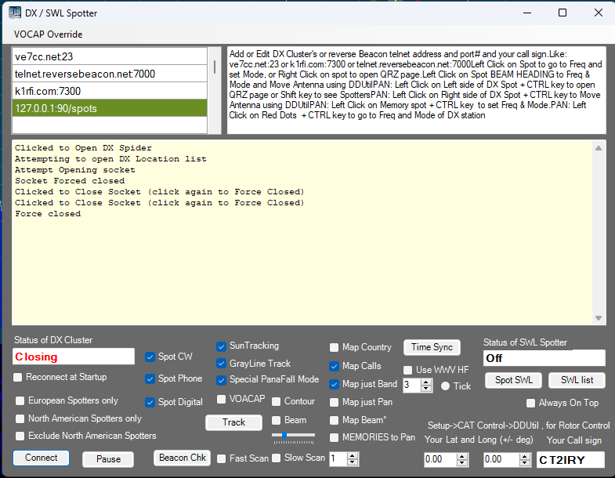Screen dimensions: 615x478
Task: Select the ve7cc.net:23 cluster entry
Action: (110, 56)
